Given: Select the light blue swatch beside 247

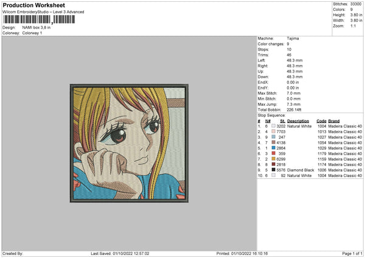Looking at the screenshot, I should 274,137.
